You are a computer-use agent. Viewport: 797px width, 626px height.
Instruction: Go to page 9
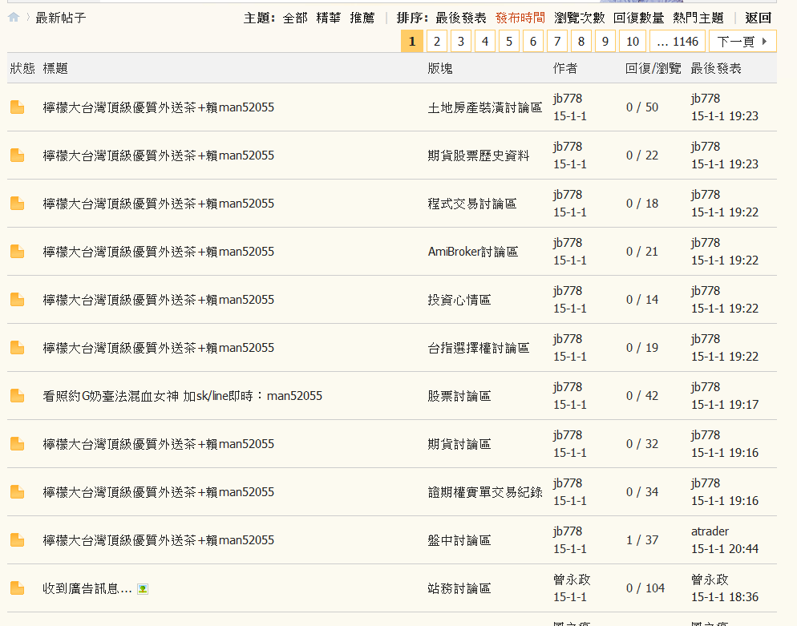point(605,41)
